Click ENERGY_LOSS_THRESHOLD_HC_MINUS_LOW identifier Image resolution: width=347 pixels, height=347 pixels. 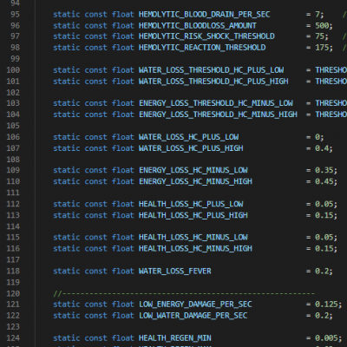click(216, 103)
